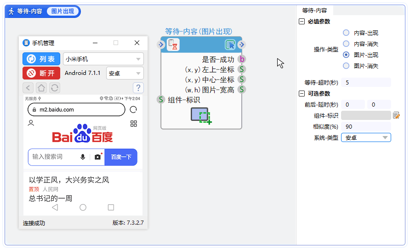The image size is (410, 250).
Task: Click the screenshot region capture icon in node
Action: pos(201,116)
